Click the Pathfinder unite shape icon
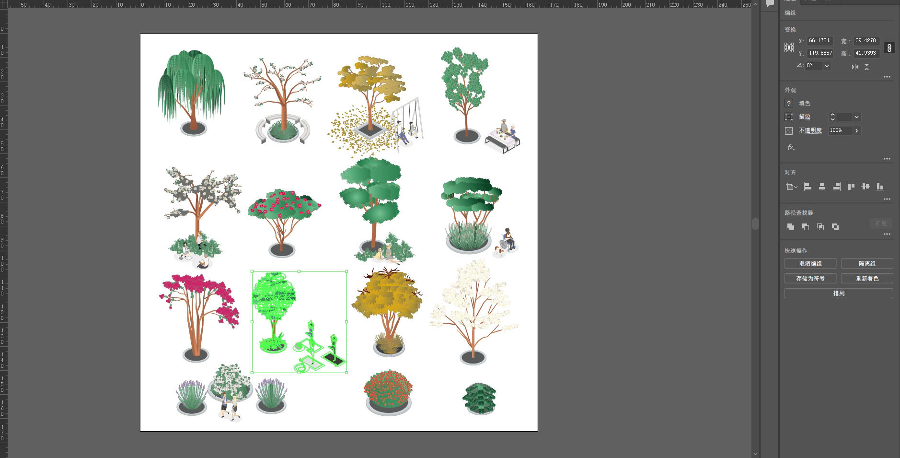 click(791, 227)
